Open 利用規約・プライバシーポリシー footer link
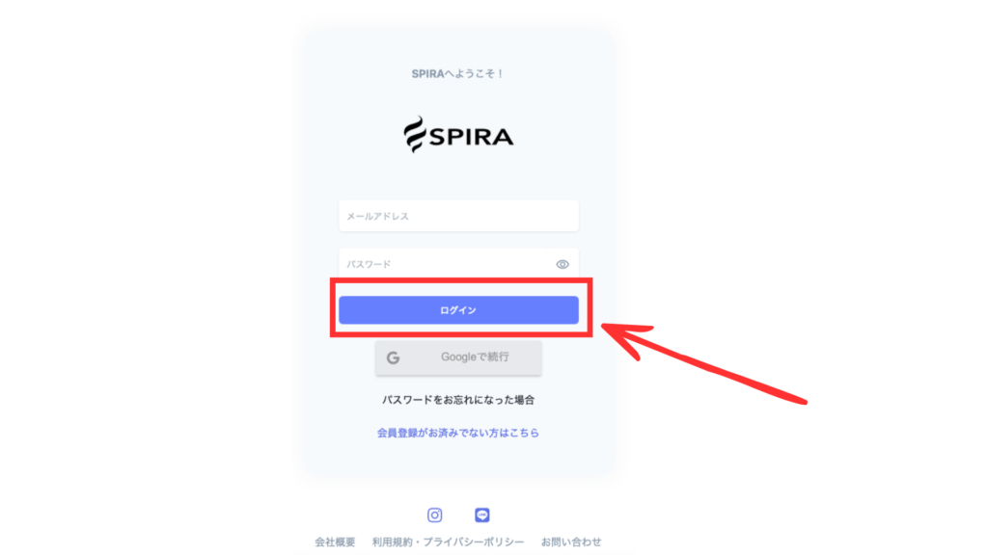 448,542
